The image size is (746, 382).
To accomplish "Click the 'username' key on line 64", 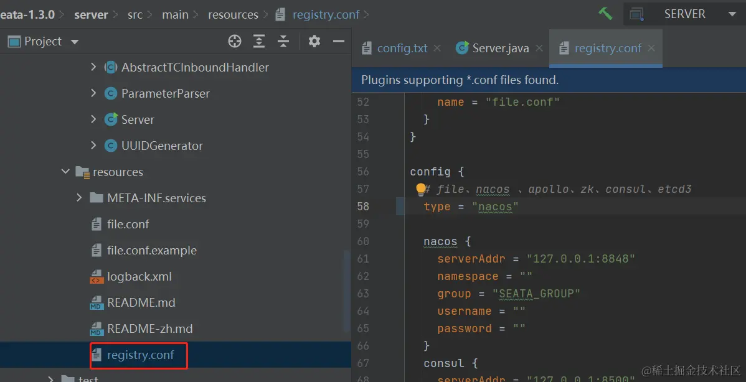I will point(465,311).
